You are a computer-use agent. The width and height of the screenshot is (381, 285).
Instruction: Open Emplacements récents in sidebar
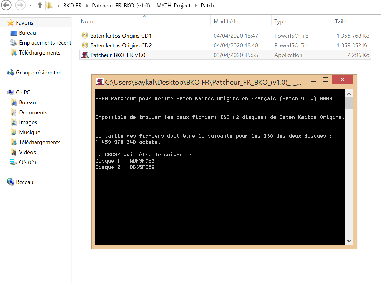[x=45, y=43]
